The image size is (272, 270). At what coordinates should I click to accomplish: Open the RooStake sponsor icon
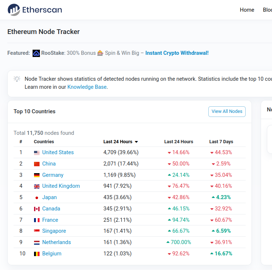[36, 53]
